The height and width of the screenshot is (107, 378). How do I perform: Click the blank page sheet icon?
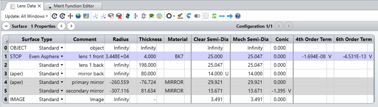pos(206,16)
